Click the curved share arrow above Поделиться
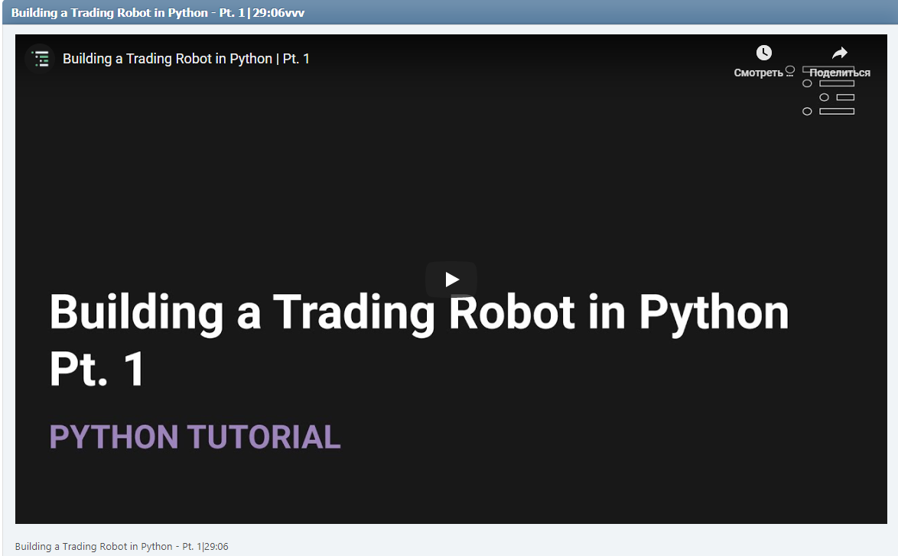This screenshot has height=556, width=898. [839, 53]
